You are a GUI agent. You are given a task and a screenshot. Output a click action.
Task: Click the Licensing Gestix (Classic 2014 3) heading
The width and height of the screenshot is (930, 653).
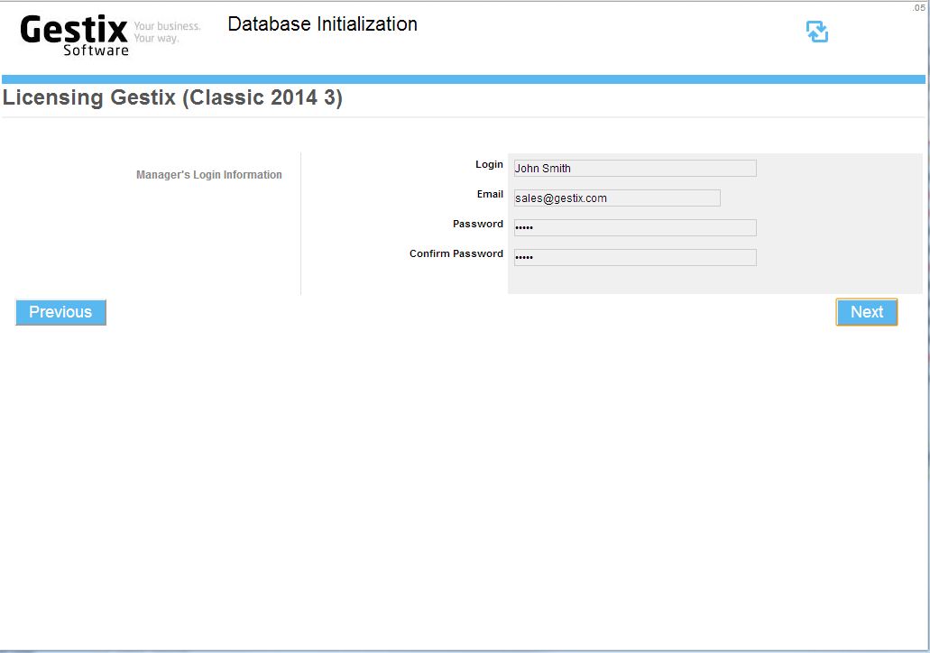172,97
